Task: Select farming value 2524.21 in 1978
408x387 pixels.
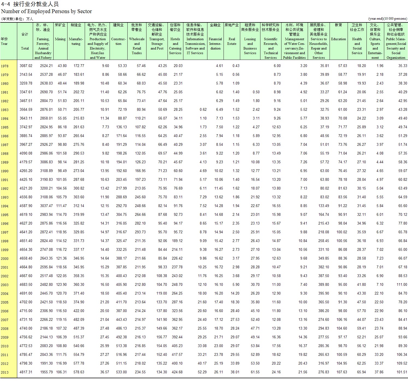Action: 46,66
